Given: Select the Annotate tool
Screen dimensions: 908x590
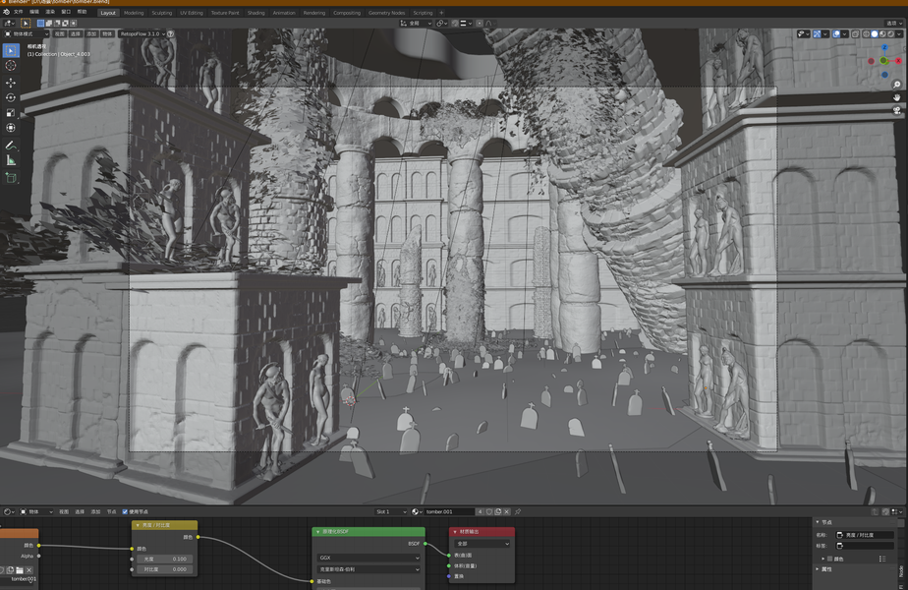Looking at the screenshot, I should [x=11, y=145].
